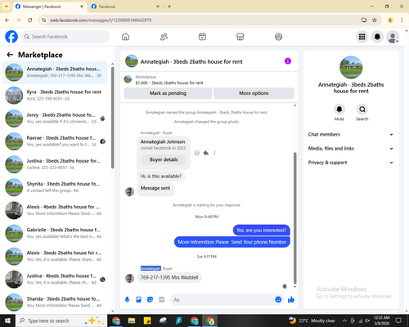Bookmark this page with the star icon
Screen dimensions: 409x327
pyautogui.click(x=375, y=20)
